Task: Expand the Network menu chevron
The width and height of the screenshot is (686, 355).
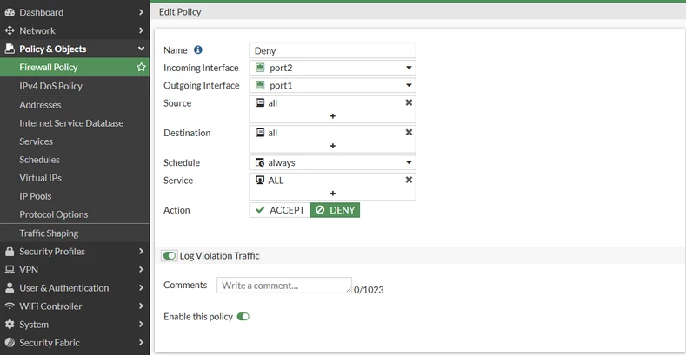Action: coord(141,30)
